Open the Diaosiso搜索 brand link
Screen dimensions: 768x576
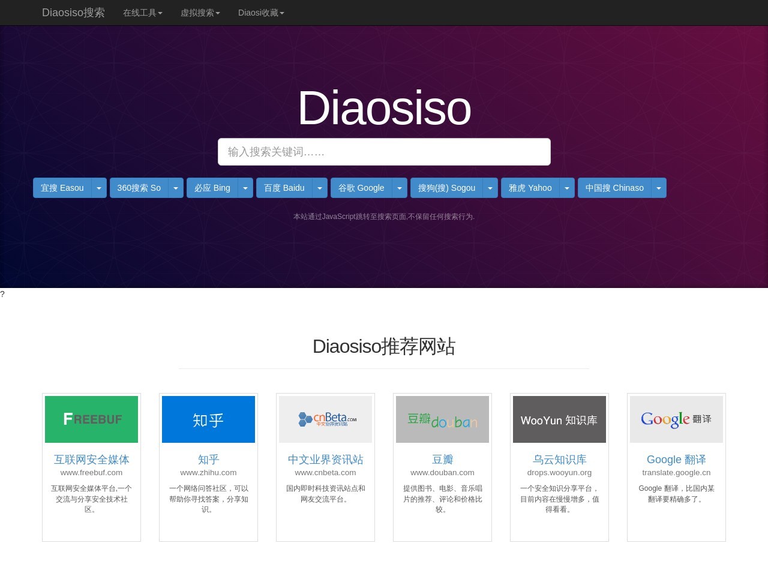pos(73,13)
